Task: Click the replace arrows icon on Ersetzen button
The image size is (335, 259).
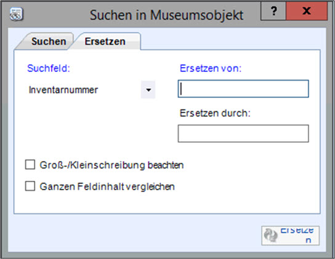Action: point(270,235)
